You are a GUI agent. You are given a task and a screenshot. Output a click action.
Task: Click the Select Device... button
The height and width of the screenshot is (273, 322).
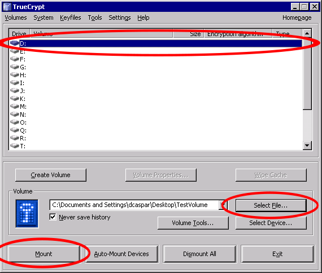[x=271, y=223]
